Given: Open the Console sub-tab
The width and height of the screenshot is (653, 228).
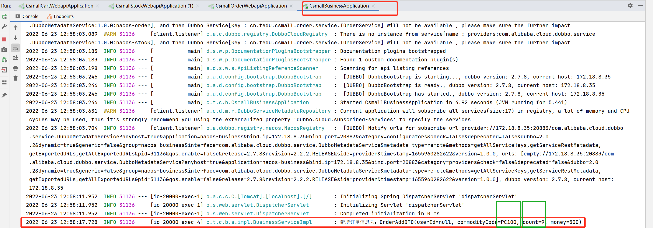Looking at the screenshot, I should [x=27, y=16].
